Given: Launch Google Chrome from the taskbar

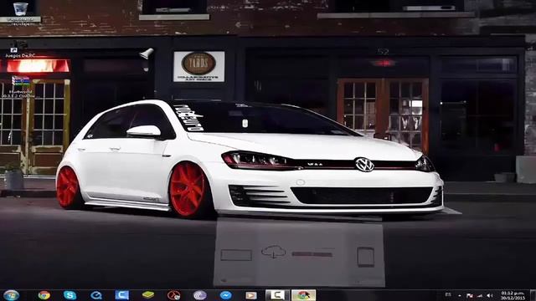Looking at the screenshot, I should [44, 295].
